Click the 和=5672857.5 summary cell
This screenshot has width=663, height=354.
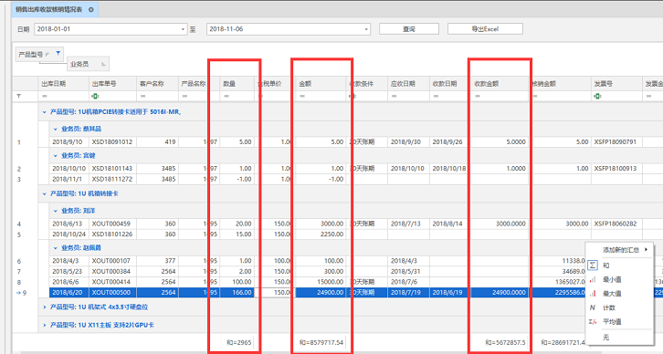pos(505,342)
